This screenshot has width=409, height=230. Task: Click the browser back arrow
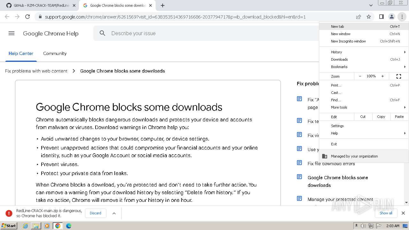tap(7, 17)
